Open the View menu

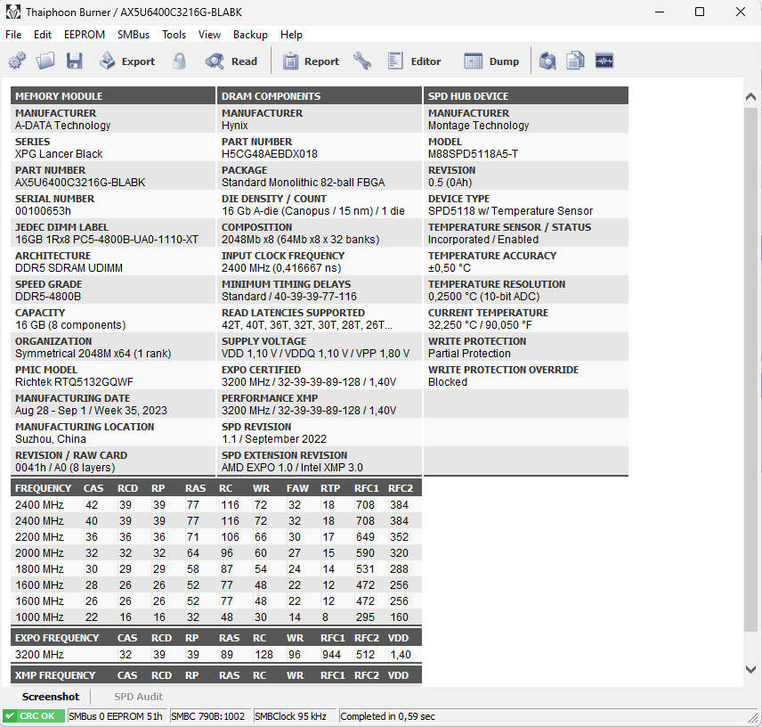(x=209, y=35)
